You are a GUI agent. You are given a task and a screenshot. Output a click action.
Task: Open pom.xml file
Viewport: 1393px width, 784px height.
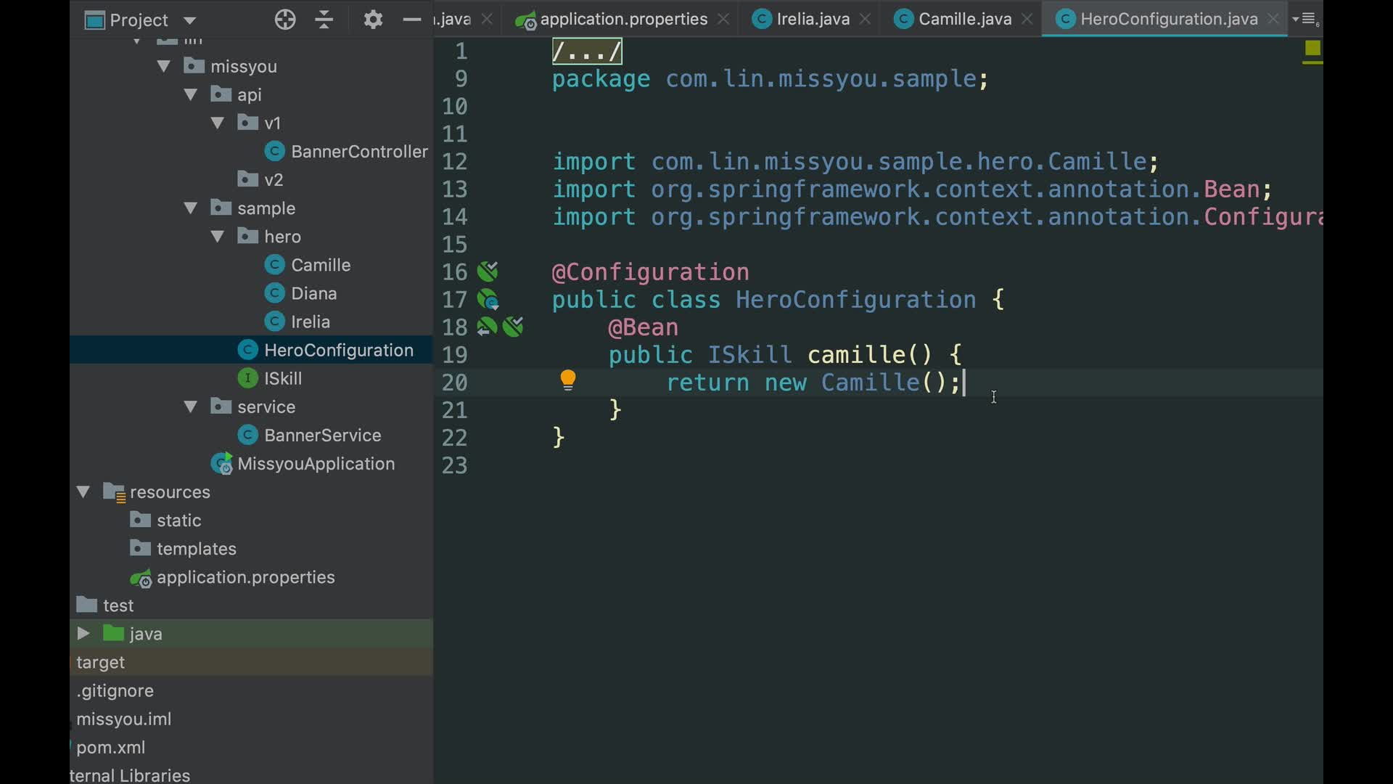[110, 748]
